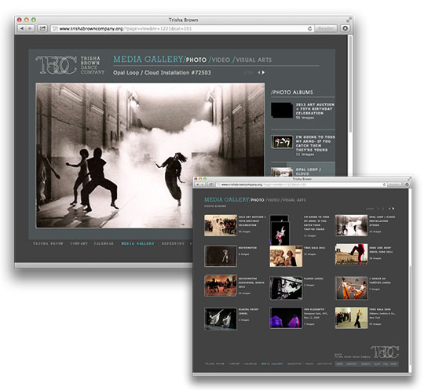
Task: Click the forward arrow in rear browser toolbar
Action: coord(30,28)
